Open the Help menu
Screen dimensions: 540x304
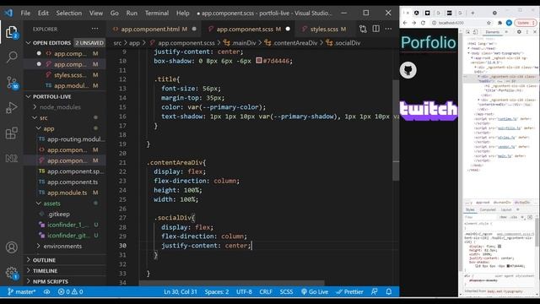(x=183, y=14)
